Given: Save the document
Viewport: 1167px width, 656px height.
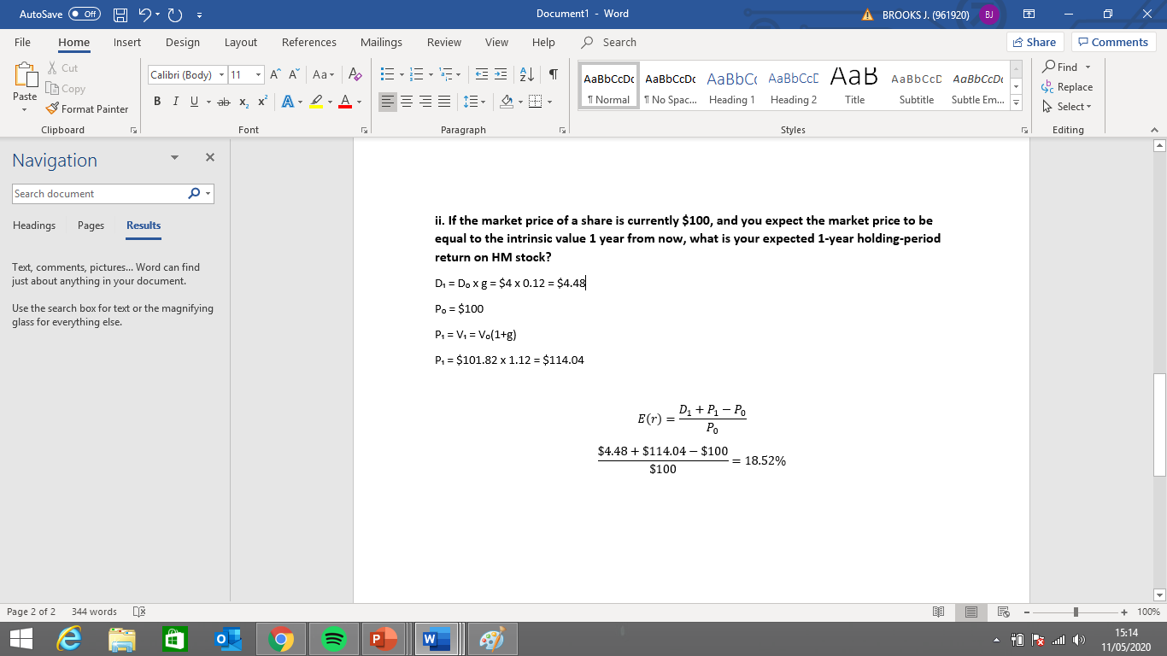Looking at the screenshot, I should click(121, 14).
